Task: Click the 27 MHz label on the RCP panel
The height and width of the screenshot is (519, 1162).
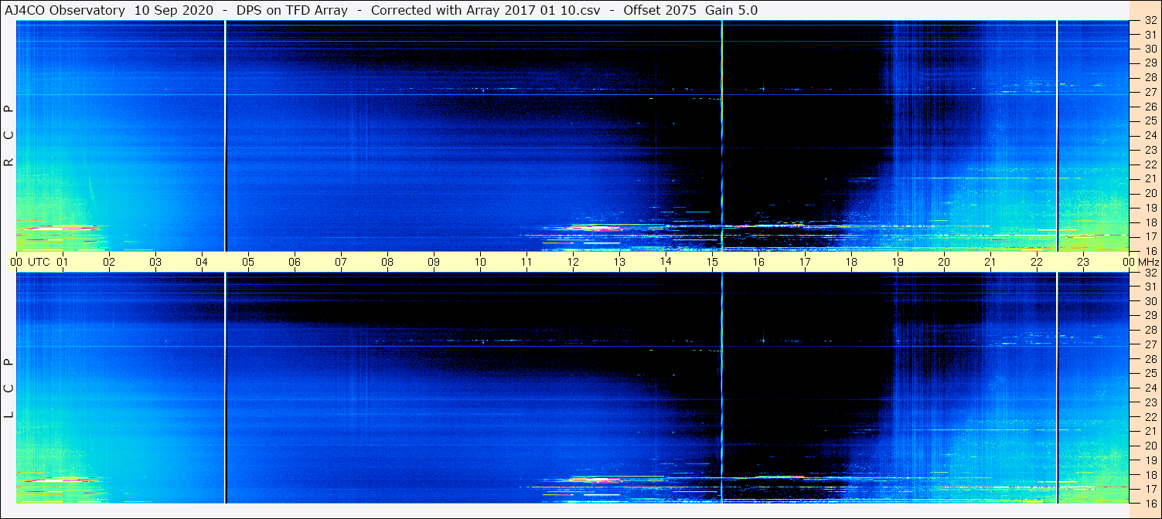Action: click(x=1150, y=92)
